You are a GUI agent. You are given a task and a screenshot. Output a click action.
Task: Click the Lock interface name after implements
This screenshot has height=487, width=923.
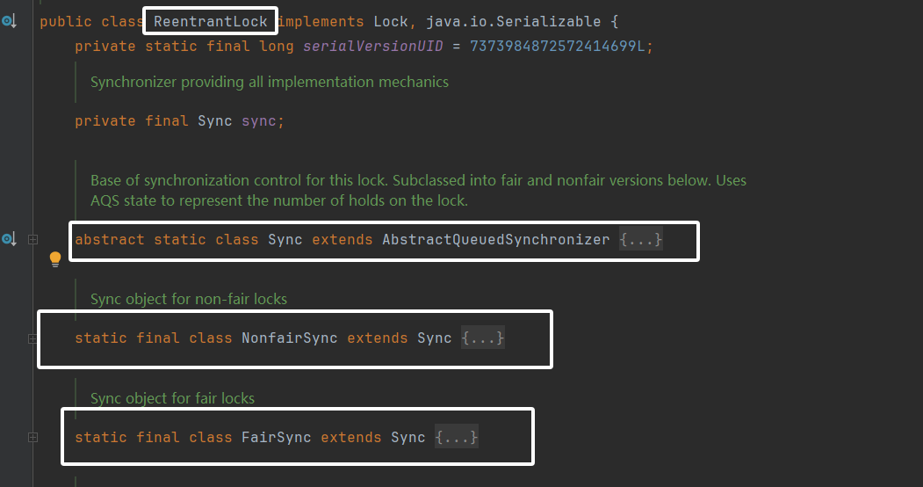(x=391, y=22)
